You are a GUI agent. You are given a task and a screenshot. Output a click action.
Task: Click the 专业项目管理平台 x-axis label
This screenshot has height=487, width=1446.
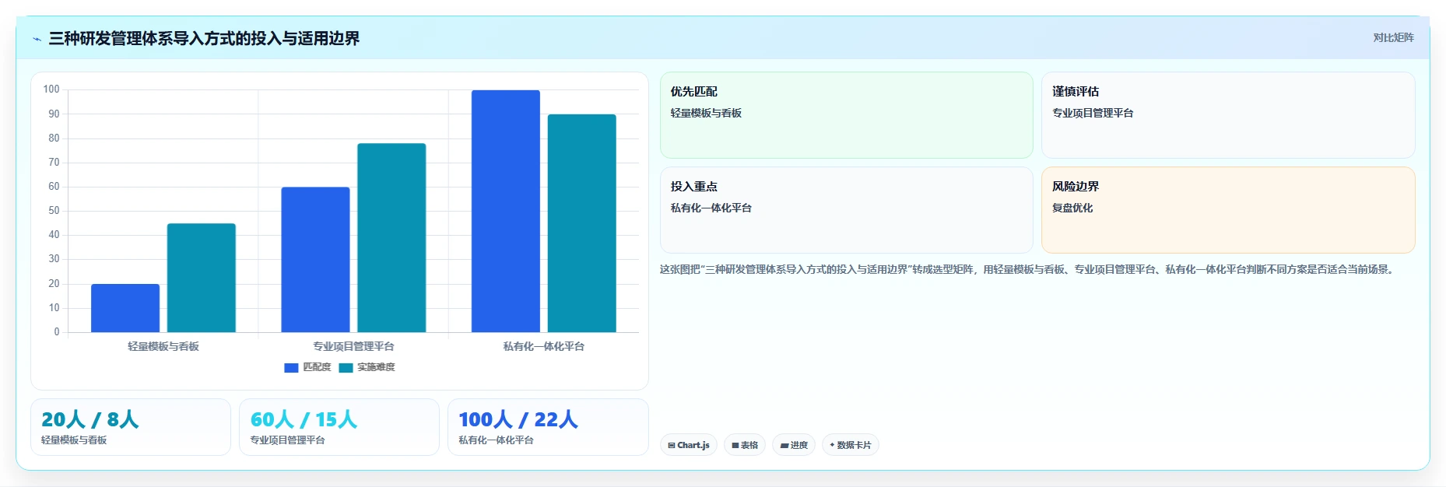pyautogui.click(x=353, y=346)
